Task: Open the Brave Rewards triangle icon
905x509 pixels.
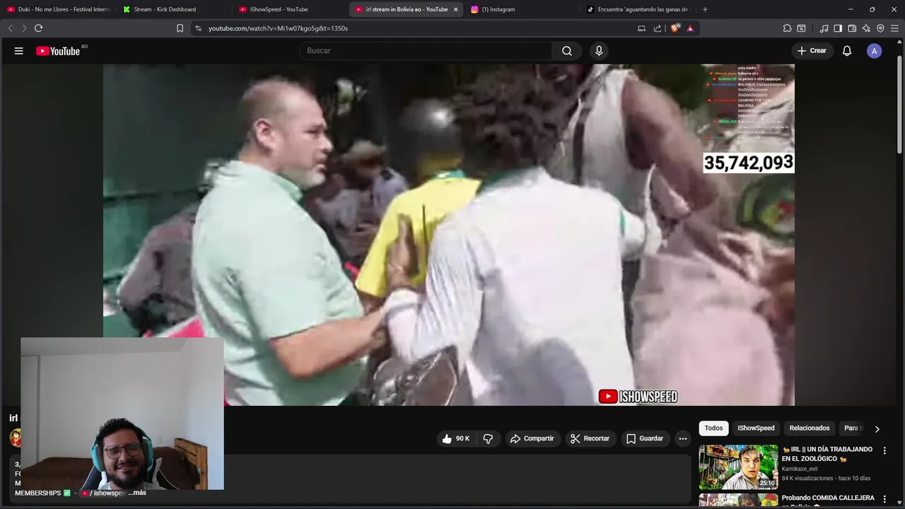Action: click(690, 28)
